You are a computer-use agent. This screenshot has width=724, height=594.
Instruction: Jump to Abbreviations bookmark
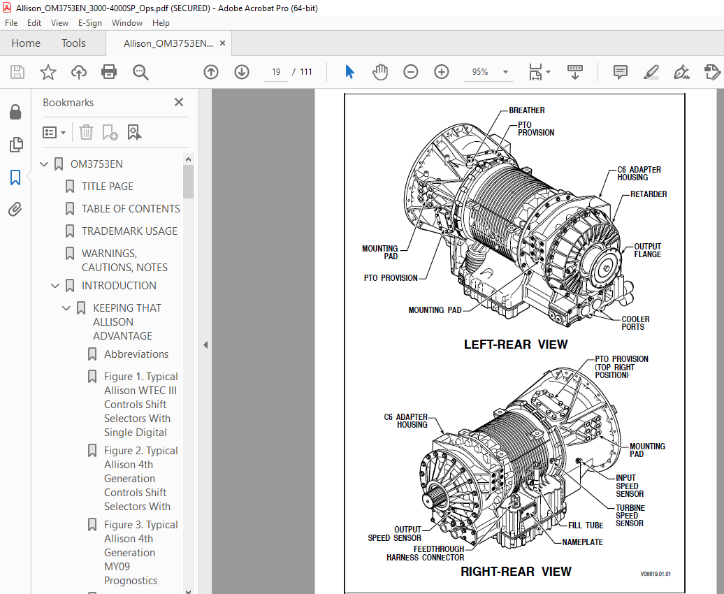coord(136,354)
